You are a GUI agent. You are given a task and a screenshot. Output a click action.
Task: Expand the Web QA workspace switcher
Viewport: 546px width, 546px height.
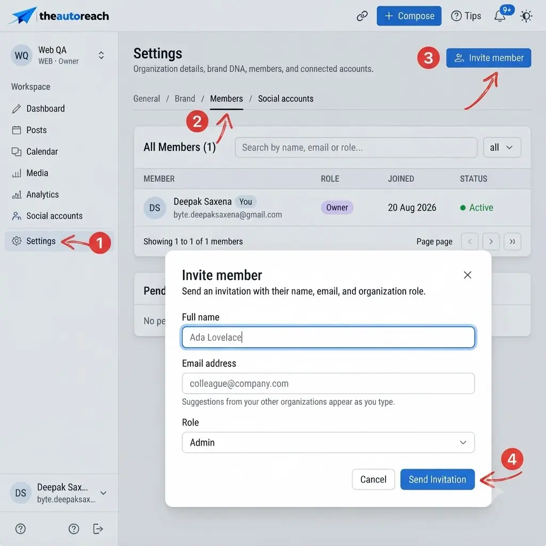(101, 55)
